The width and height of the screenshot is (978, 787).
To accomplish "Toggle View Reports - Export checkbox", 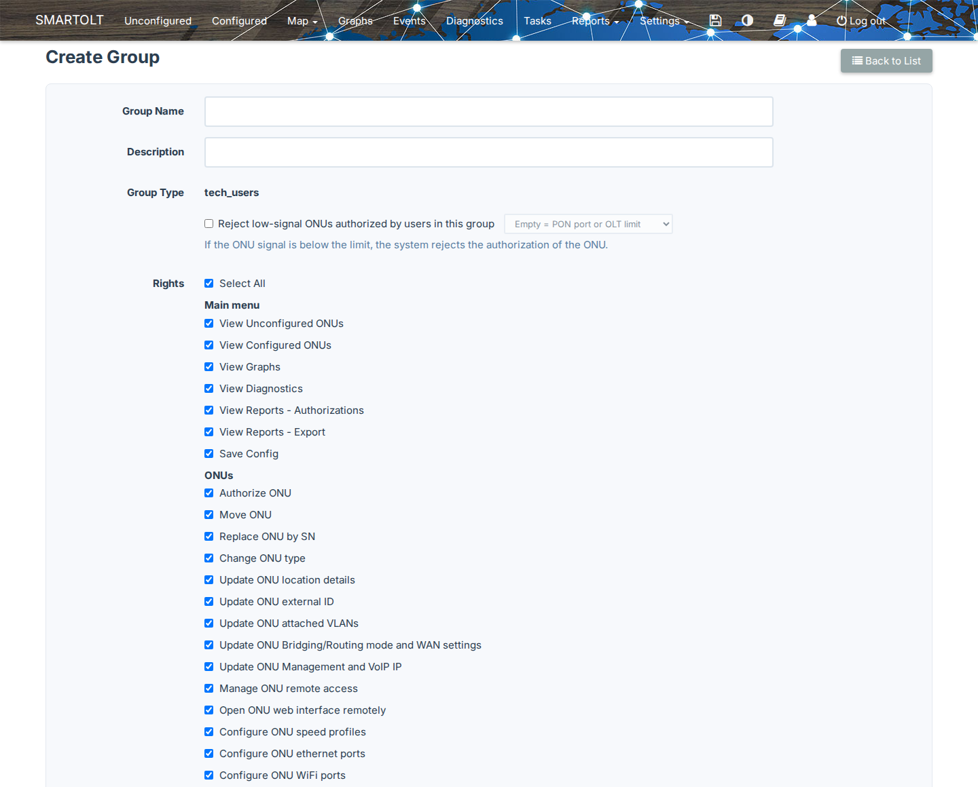I will pyautogui.click(x=209, y=432).
